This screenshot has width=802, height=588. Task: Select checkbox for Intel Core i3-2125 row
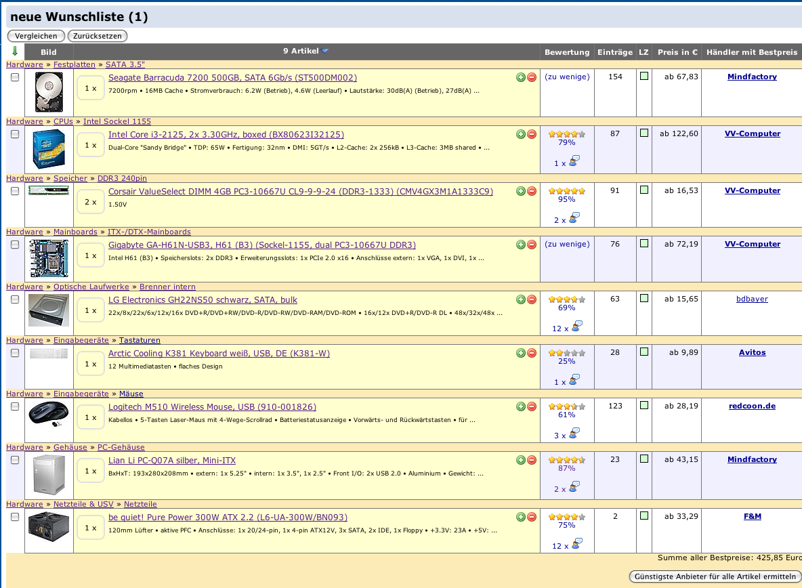pos(15,134)
